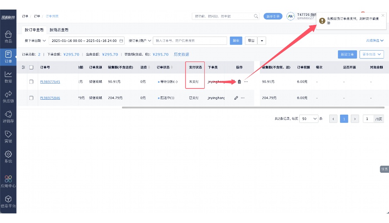Click the 204.79元 sales amount cell
This screenshot has width=389, height=223.
point(115,98)
